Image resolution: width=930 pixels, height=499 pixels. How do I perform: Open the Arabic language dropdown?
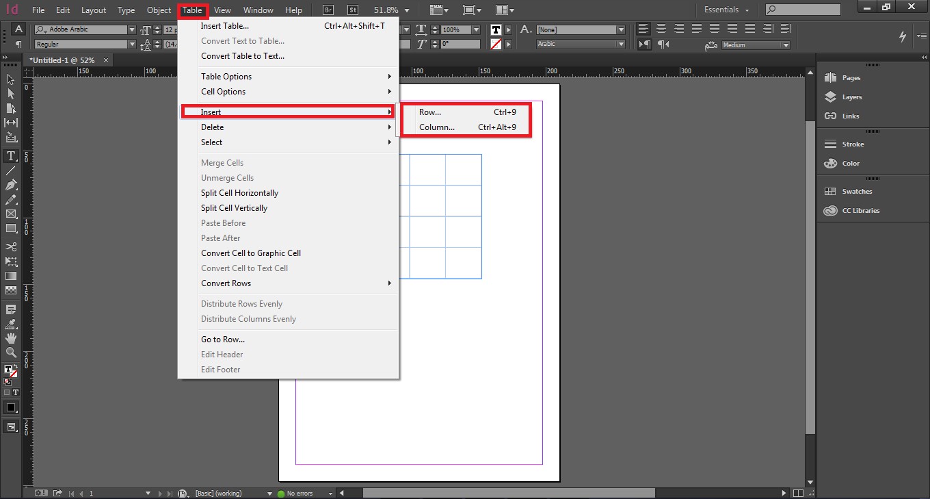tap(621, 44)
